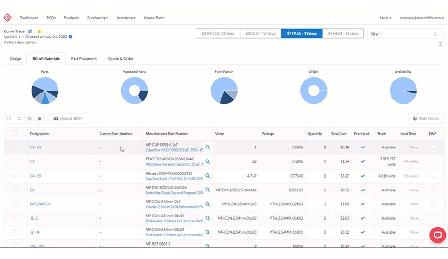
Task: Click the edit icon beside Curve Tracer
Action: click(30, 31)
